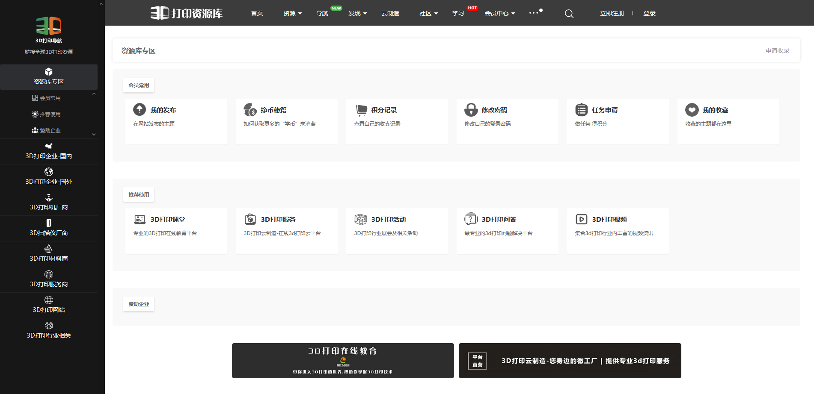Click the 3D打印服务 icon
The image size is (814, 394).
(x=250, y=219)
